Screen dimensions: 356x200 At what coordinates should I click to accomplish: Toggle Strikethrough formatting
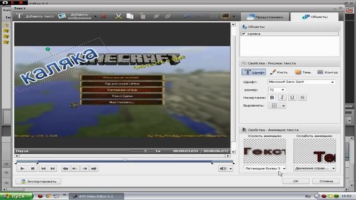tap(302, 98)
